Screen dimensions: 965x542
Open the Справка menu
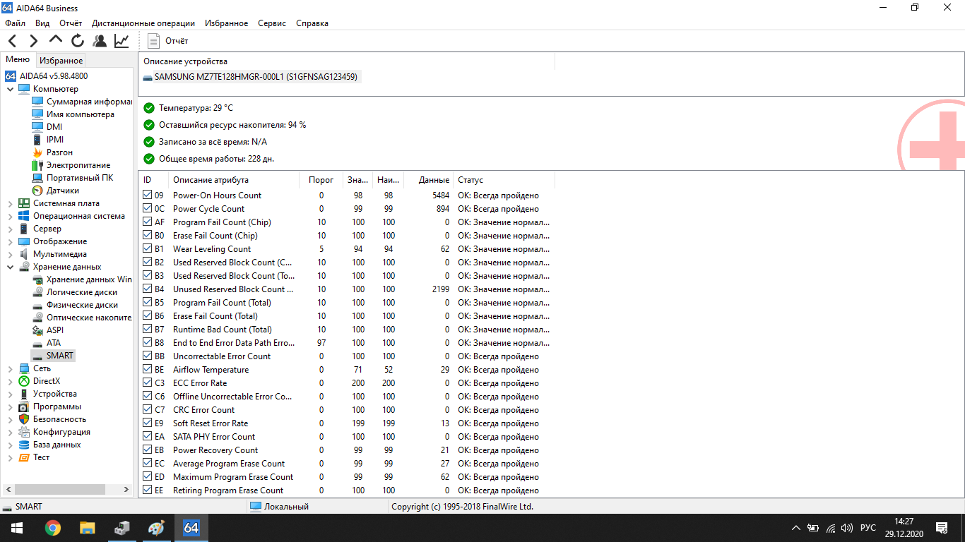312,23
